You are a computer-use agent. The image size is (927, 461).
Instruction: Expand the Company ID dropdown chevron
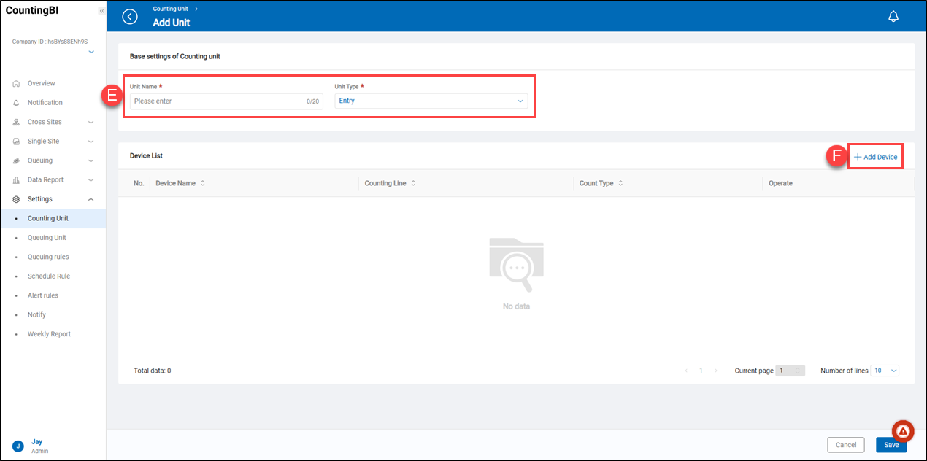click(91, 53)
